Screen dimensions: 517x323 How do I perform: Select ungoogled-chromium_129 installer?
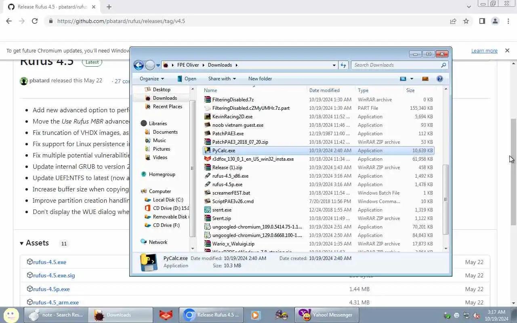pos(257,235)
